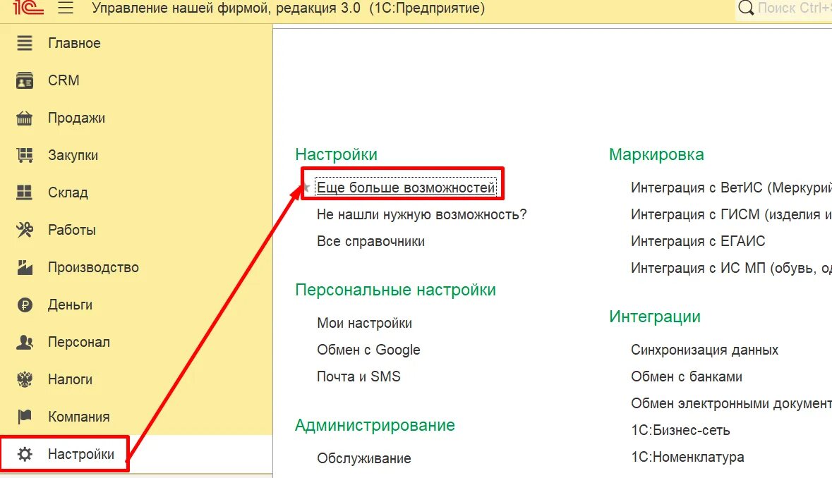Go to the Работы section
This screenshot has width=832, height=478.
point(72,230)
